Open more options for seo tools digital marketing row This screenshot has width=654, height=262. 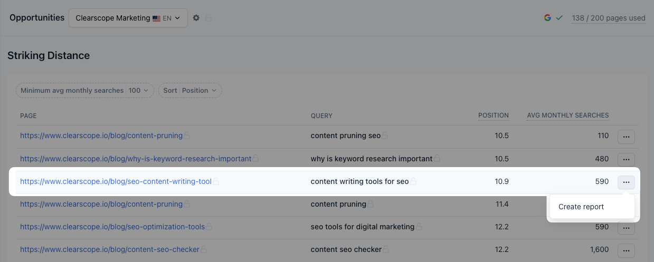tap(626, 228)
